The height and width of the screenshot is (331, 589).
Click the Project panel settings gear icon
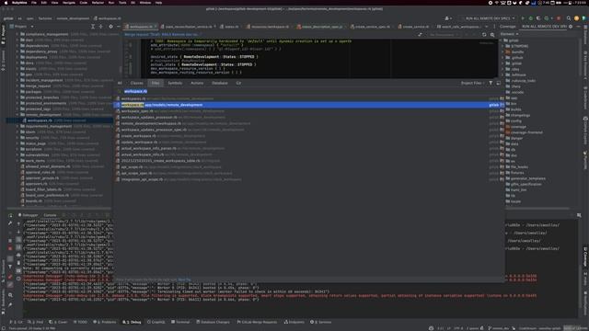tap(110, 27)
